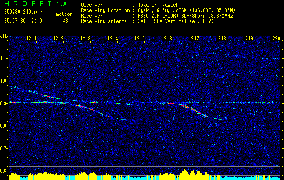The image size is (284, 180).
Task: Click the 1217 time marker
Action: point(194,38)
